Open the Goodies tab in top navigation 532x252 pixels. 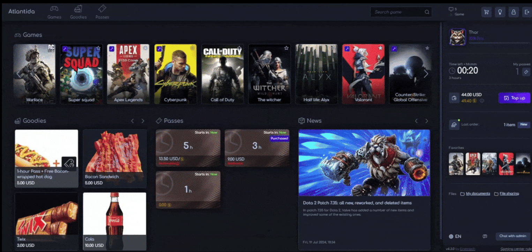(78, 12)
